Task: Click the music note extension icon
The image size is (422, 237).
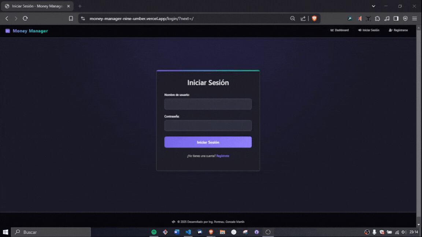Action: 387,18
